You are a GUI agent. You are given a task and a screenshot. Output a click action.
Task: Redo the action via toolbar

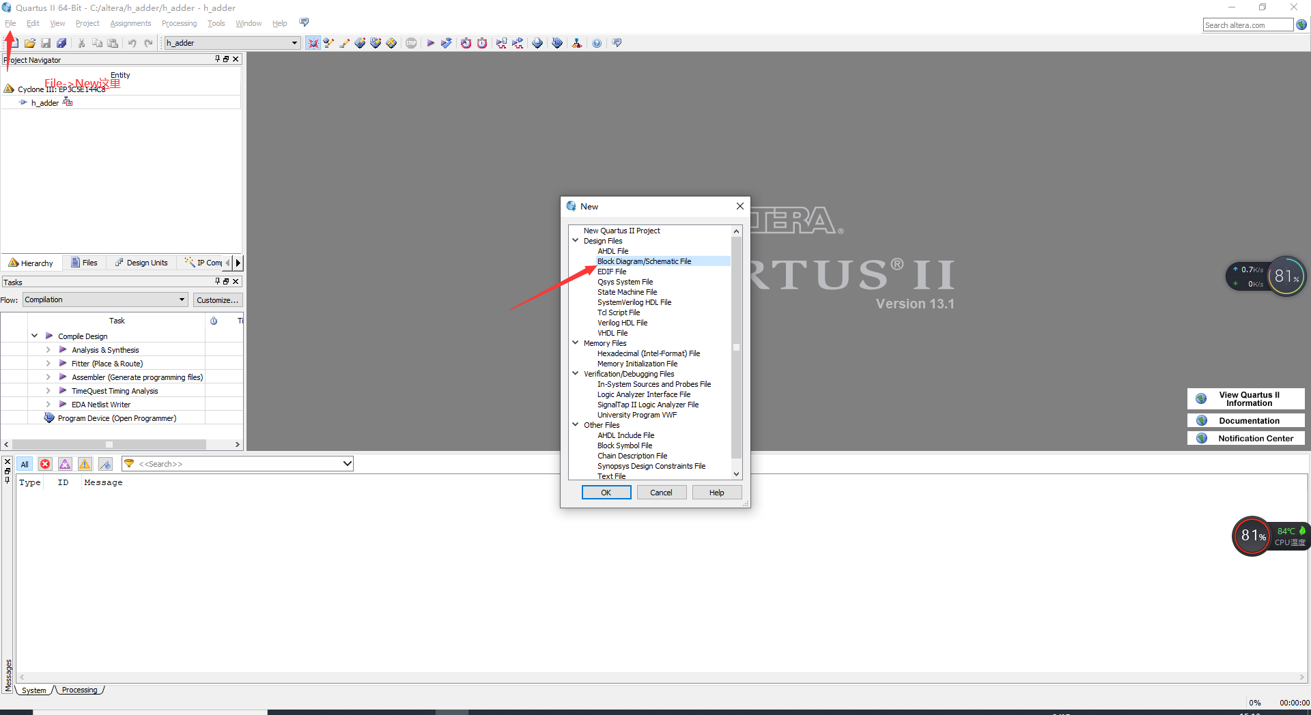click(148, 43)
